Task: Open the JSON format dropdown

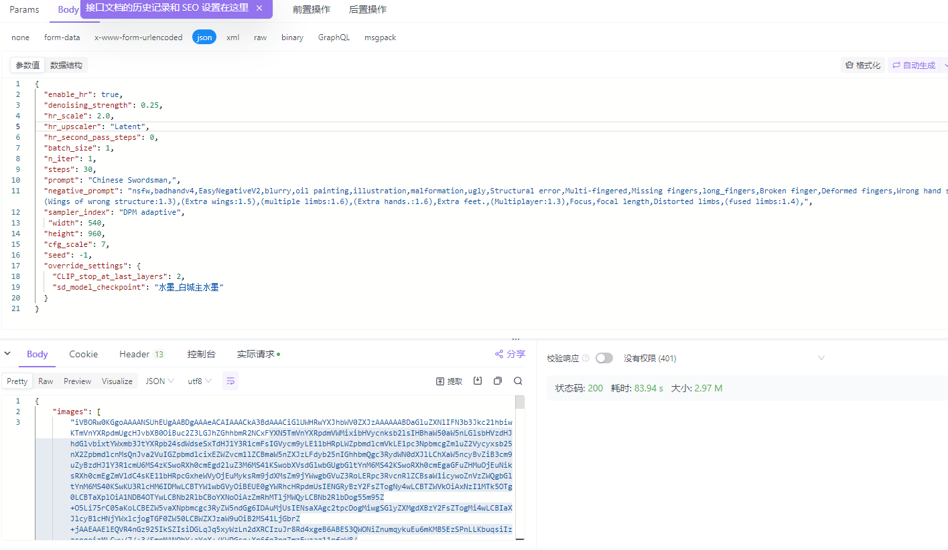Action: point(160,381)
